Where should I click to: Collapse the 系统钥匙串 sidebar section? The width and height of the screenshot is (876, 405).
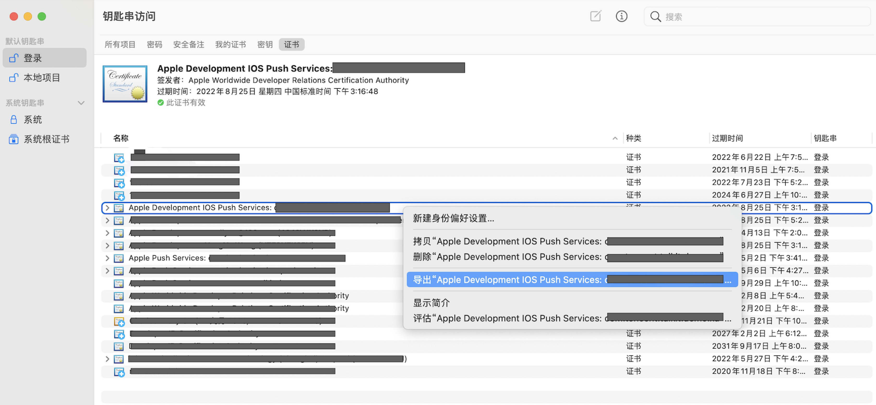pyautogui.click(x=81, y=103)
